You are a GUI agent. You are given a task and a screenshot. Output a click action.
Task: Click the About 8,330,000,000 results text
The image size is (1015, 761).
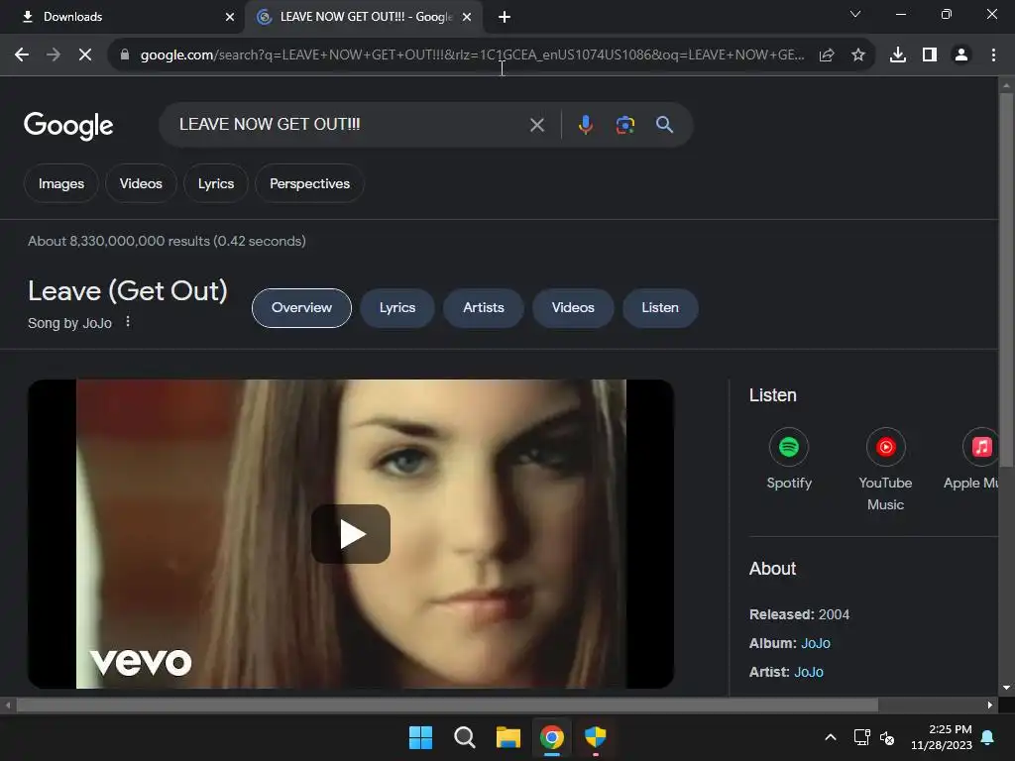point(167,241)
